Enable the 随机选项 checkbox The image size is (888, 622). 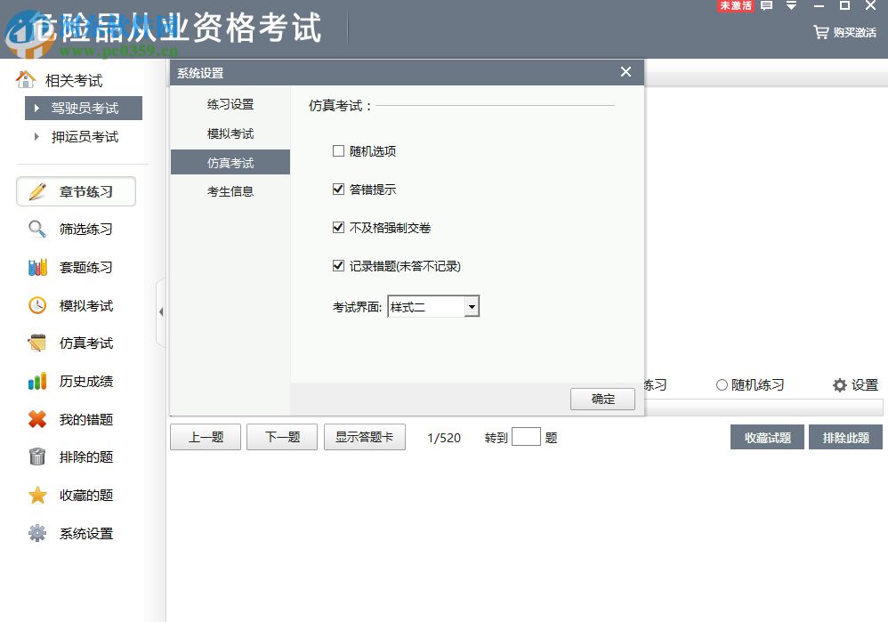338,151
